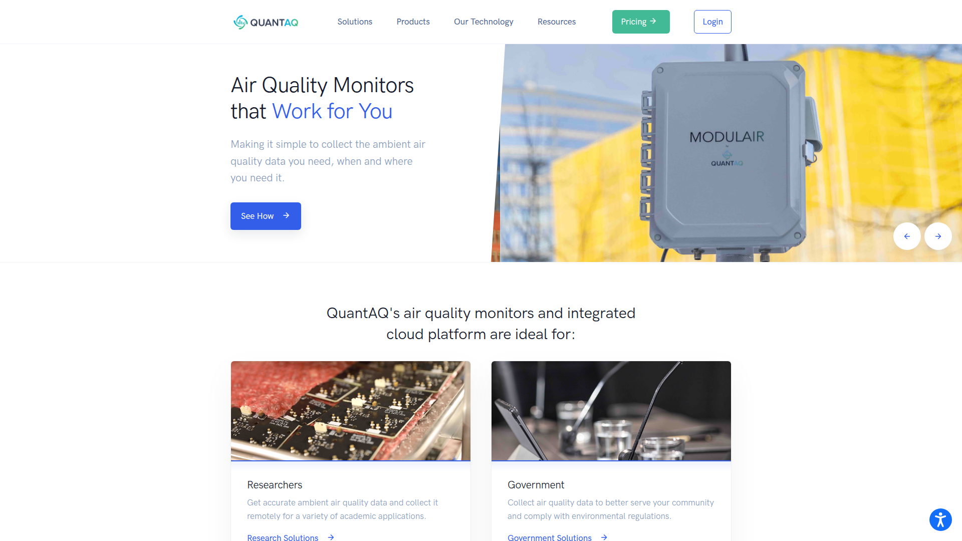Image resolution: width=962 pixels, height=541 pixels.
Task: Open the accessibility widget icon
Action: [x=940, y=519]
